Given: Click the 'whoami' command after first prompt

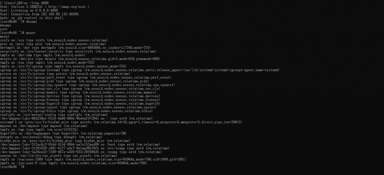Looking at the screenshot, I should point(31,21).
